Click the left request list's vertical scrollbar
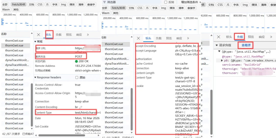 [x=32, y=105]
